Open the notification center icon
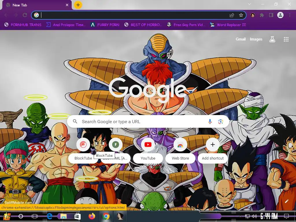The image size is (296, 222). [286, 216]
